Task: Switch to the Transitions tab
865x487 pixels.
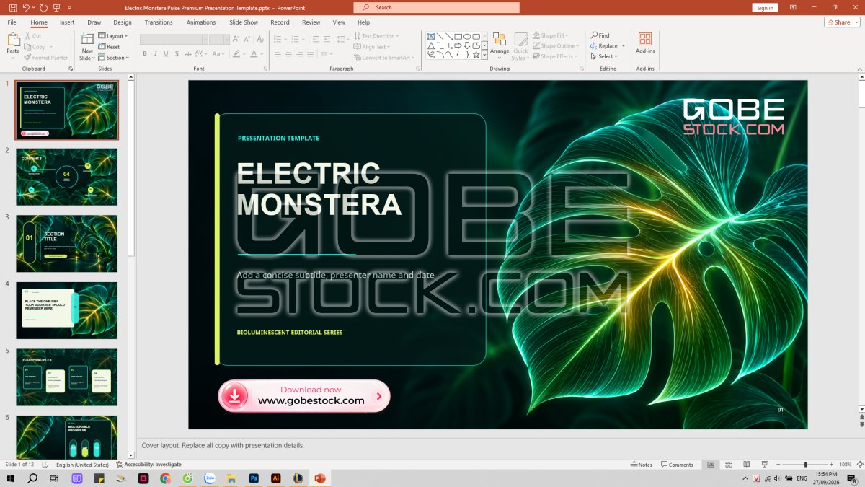Action: tap(159, 22)
